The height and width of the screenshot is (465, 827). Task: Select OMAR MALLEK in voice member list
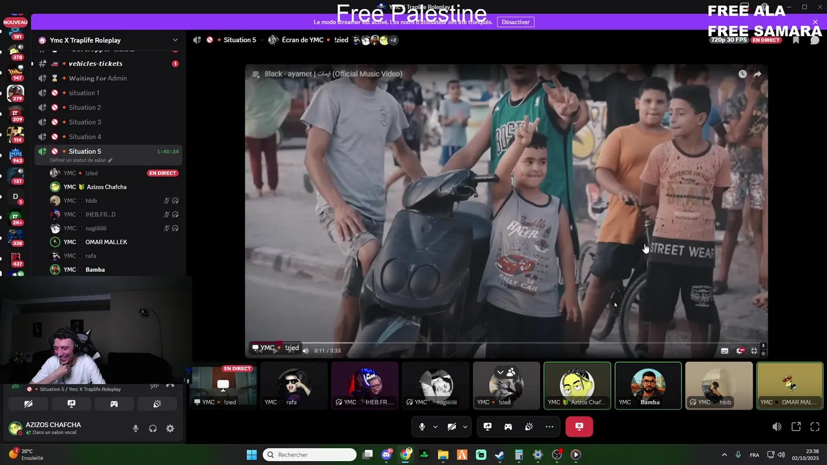point(114,242)
